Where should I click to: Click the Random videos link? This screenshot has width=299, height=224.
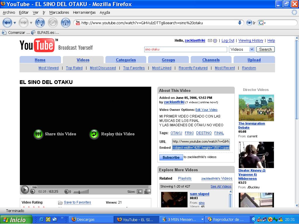point(249,68)
